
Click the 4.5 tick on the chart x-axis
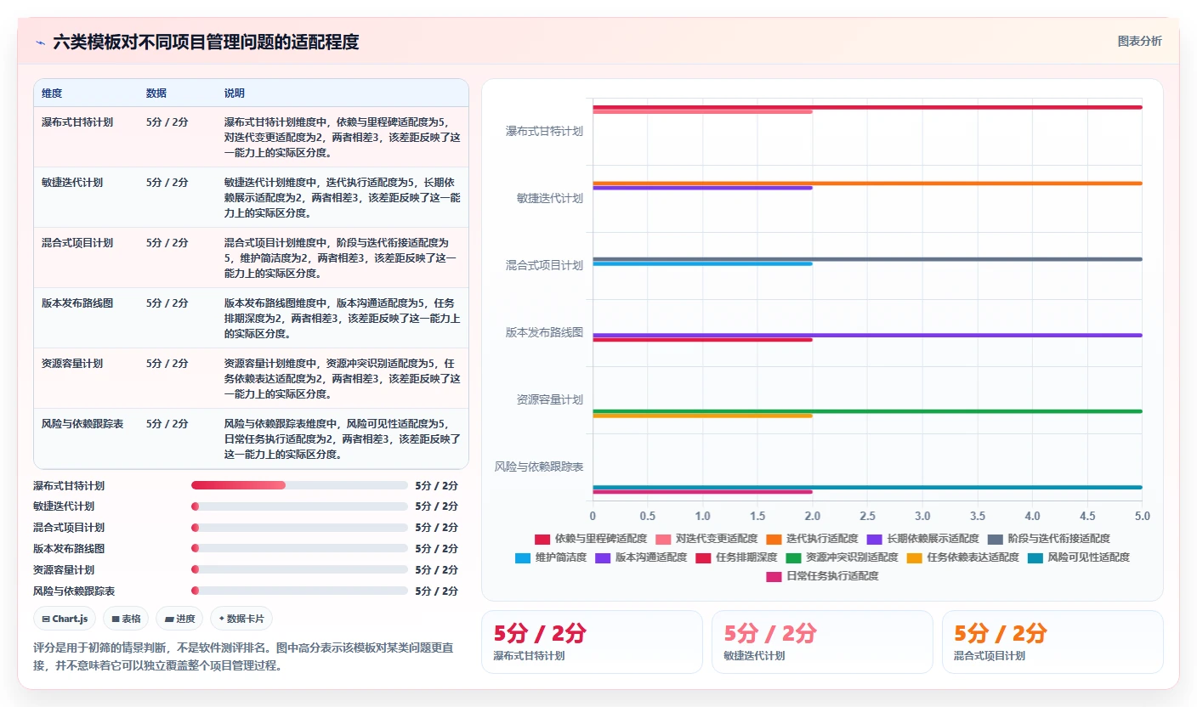[1087, 516]
